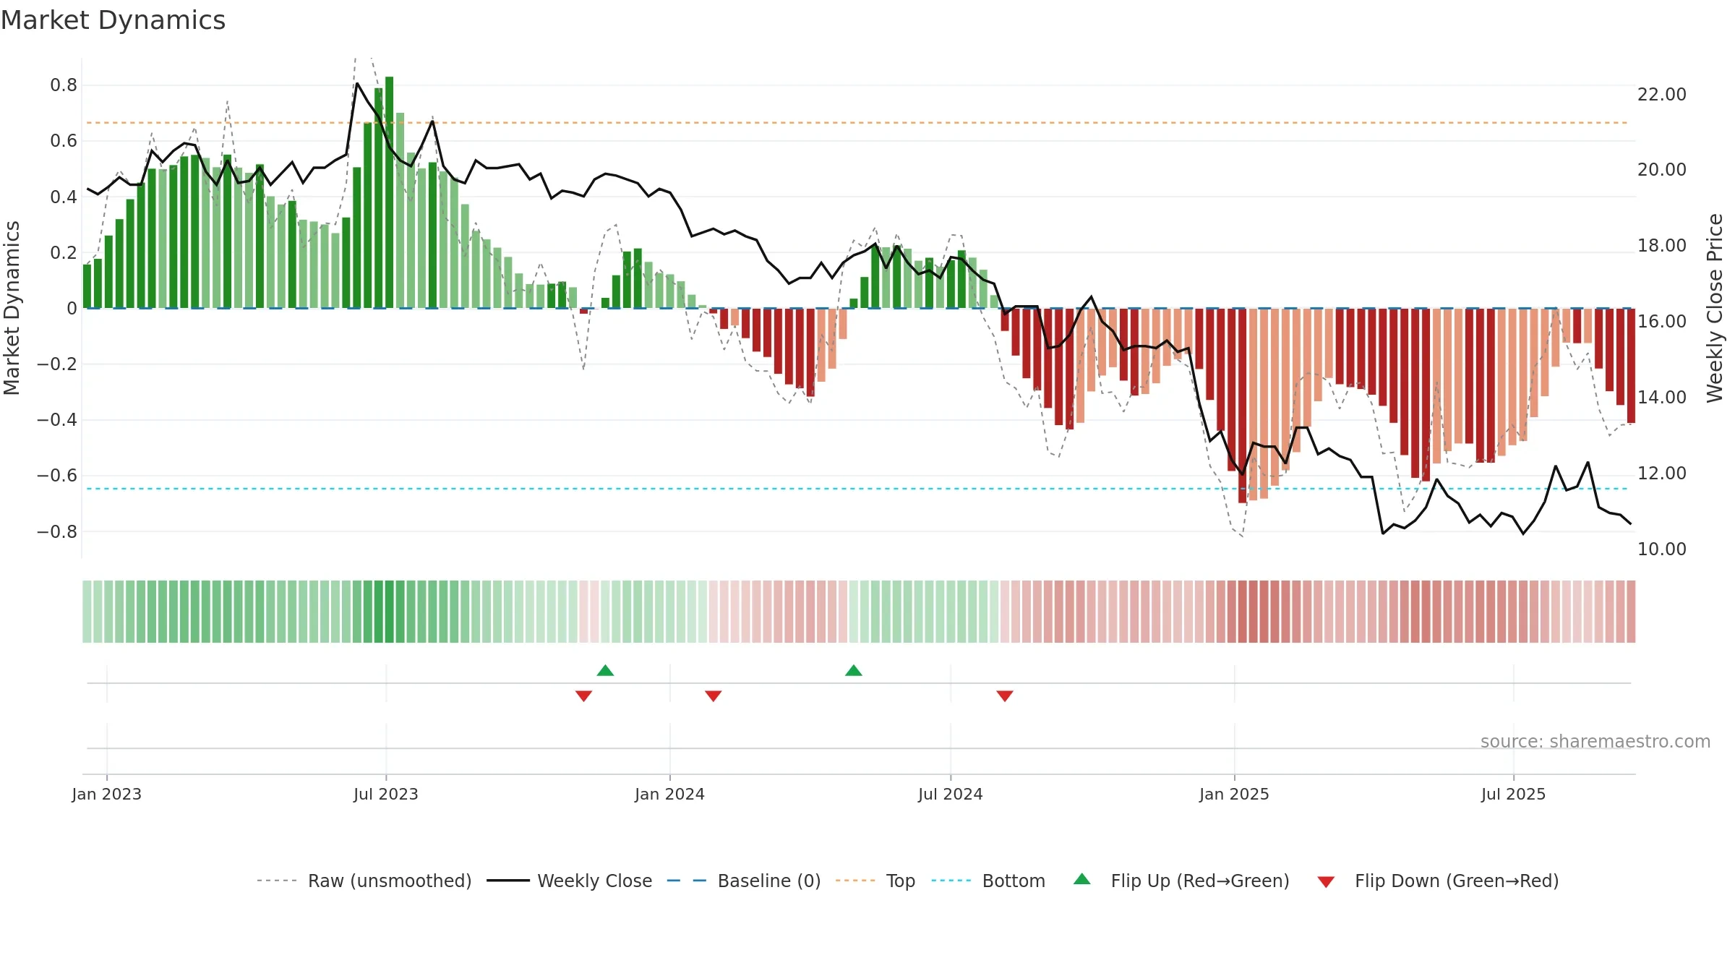Toggle the Bottom legend entry
Viewport: 1735px width, 976px height.
click(988, 881)
